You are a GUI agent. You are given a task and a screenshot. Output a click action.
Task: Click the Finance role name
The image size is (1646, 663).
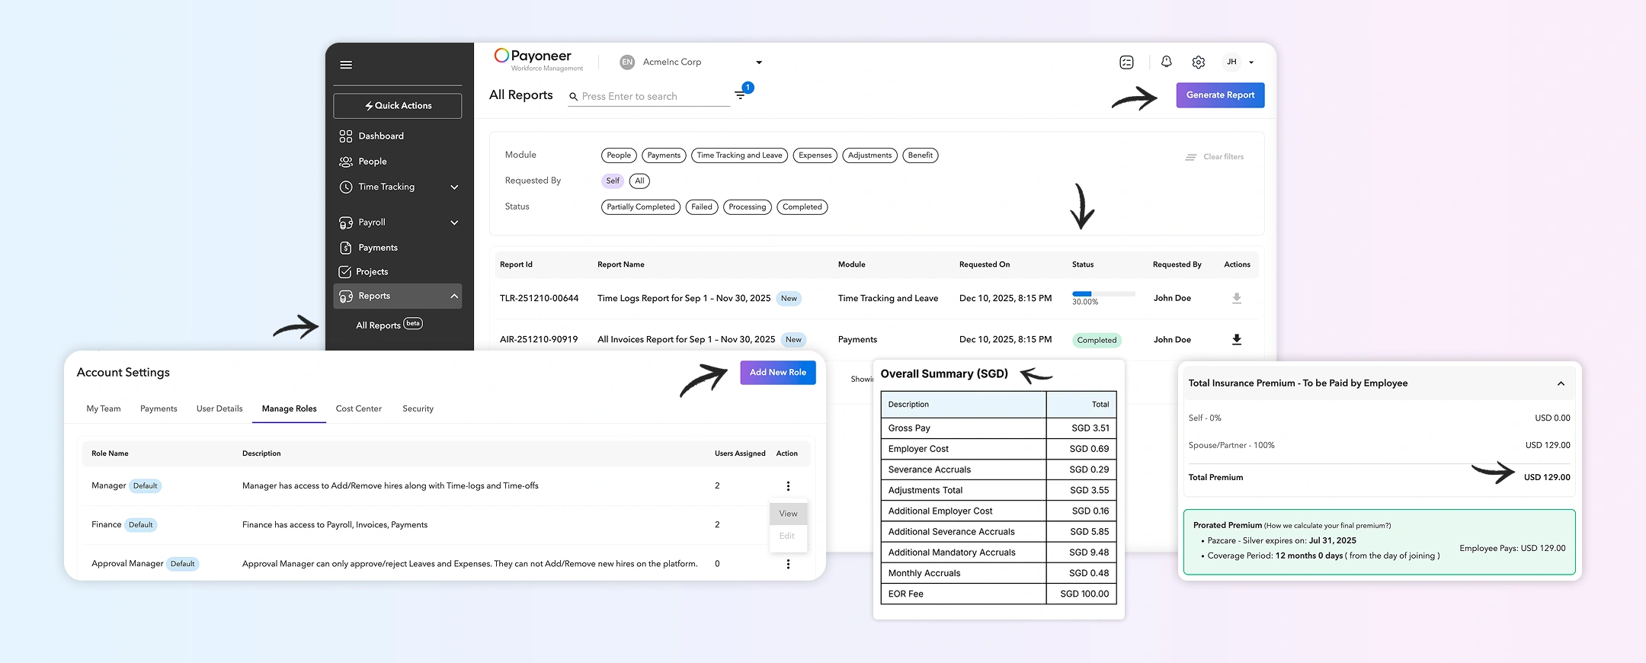coord(106,525)
